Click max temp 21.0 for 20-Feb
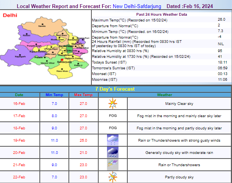The height and width of the screenshot is (183, 232). [x=83, y=153]
